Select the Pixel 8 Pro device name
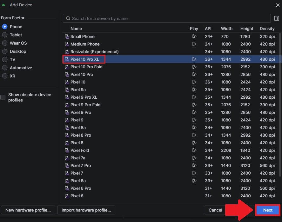 [81, 135]
